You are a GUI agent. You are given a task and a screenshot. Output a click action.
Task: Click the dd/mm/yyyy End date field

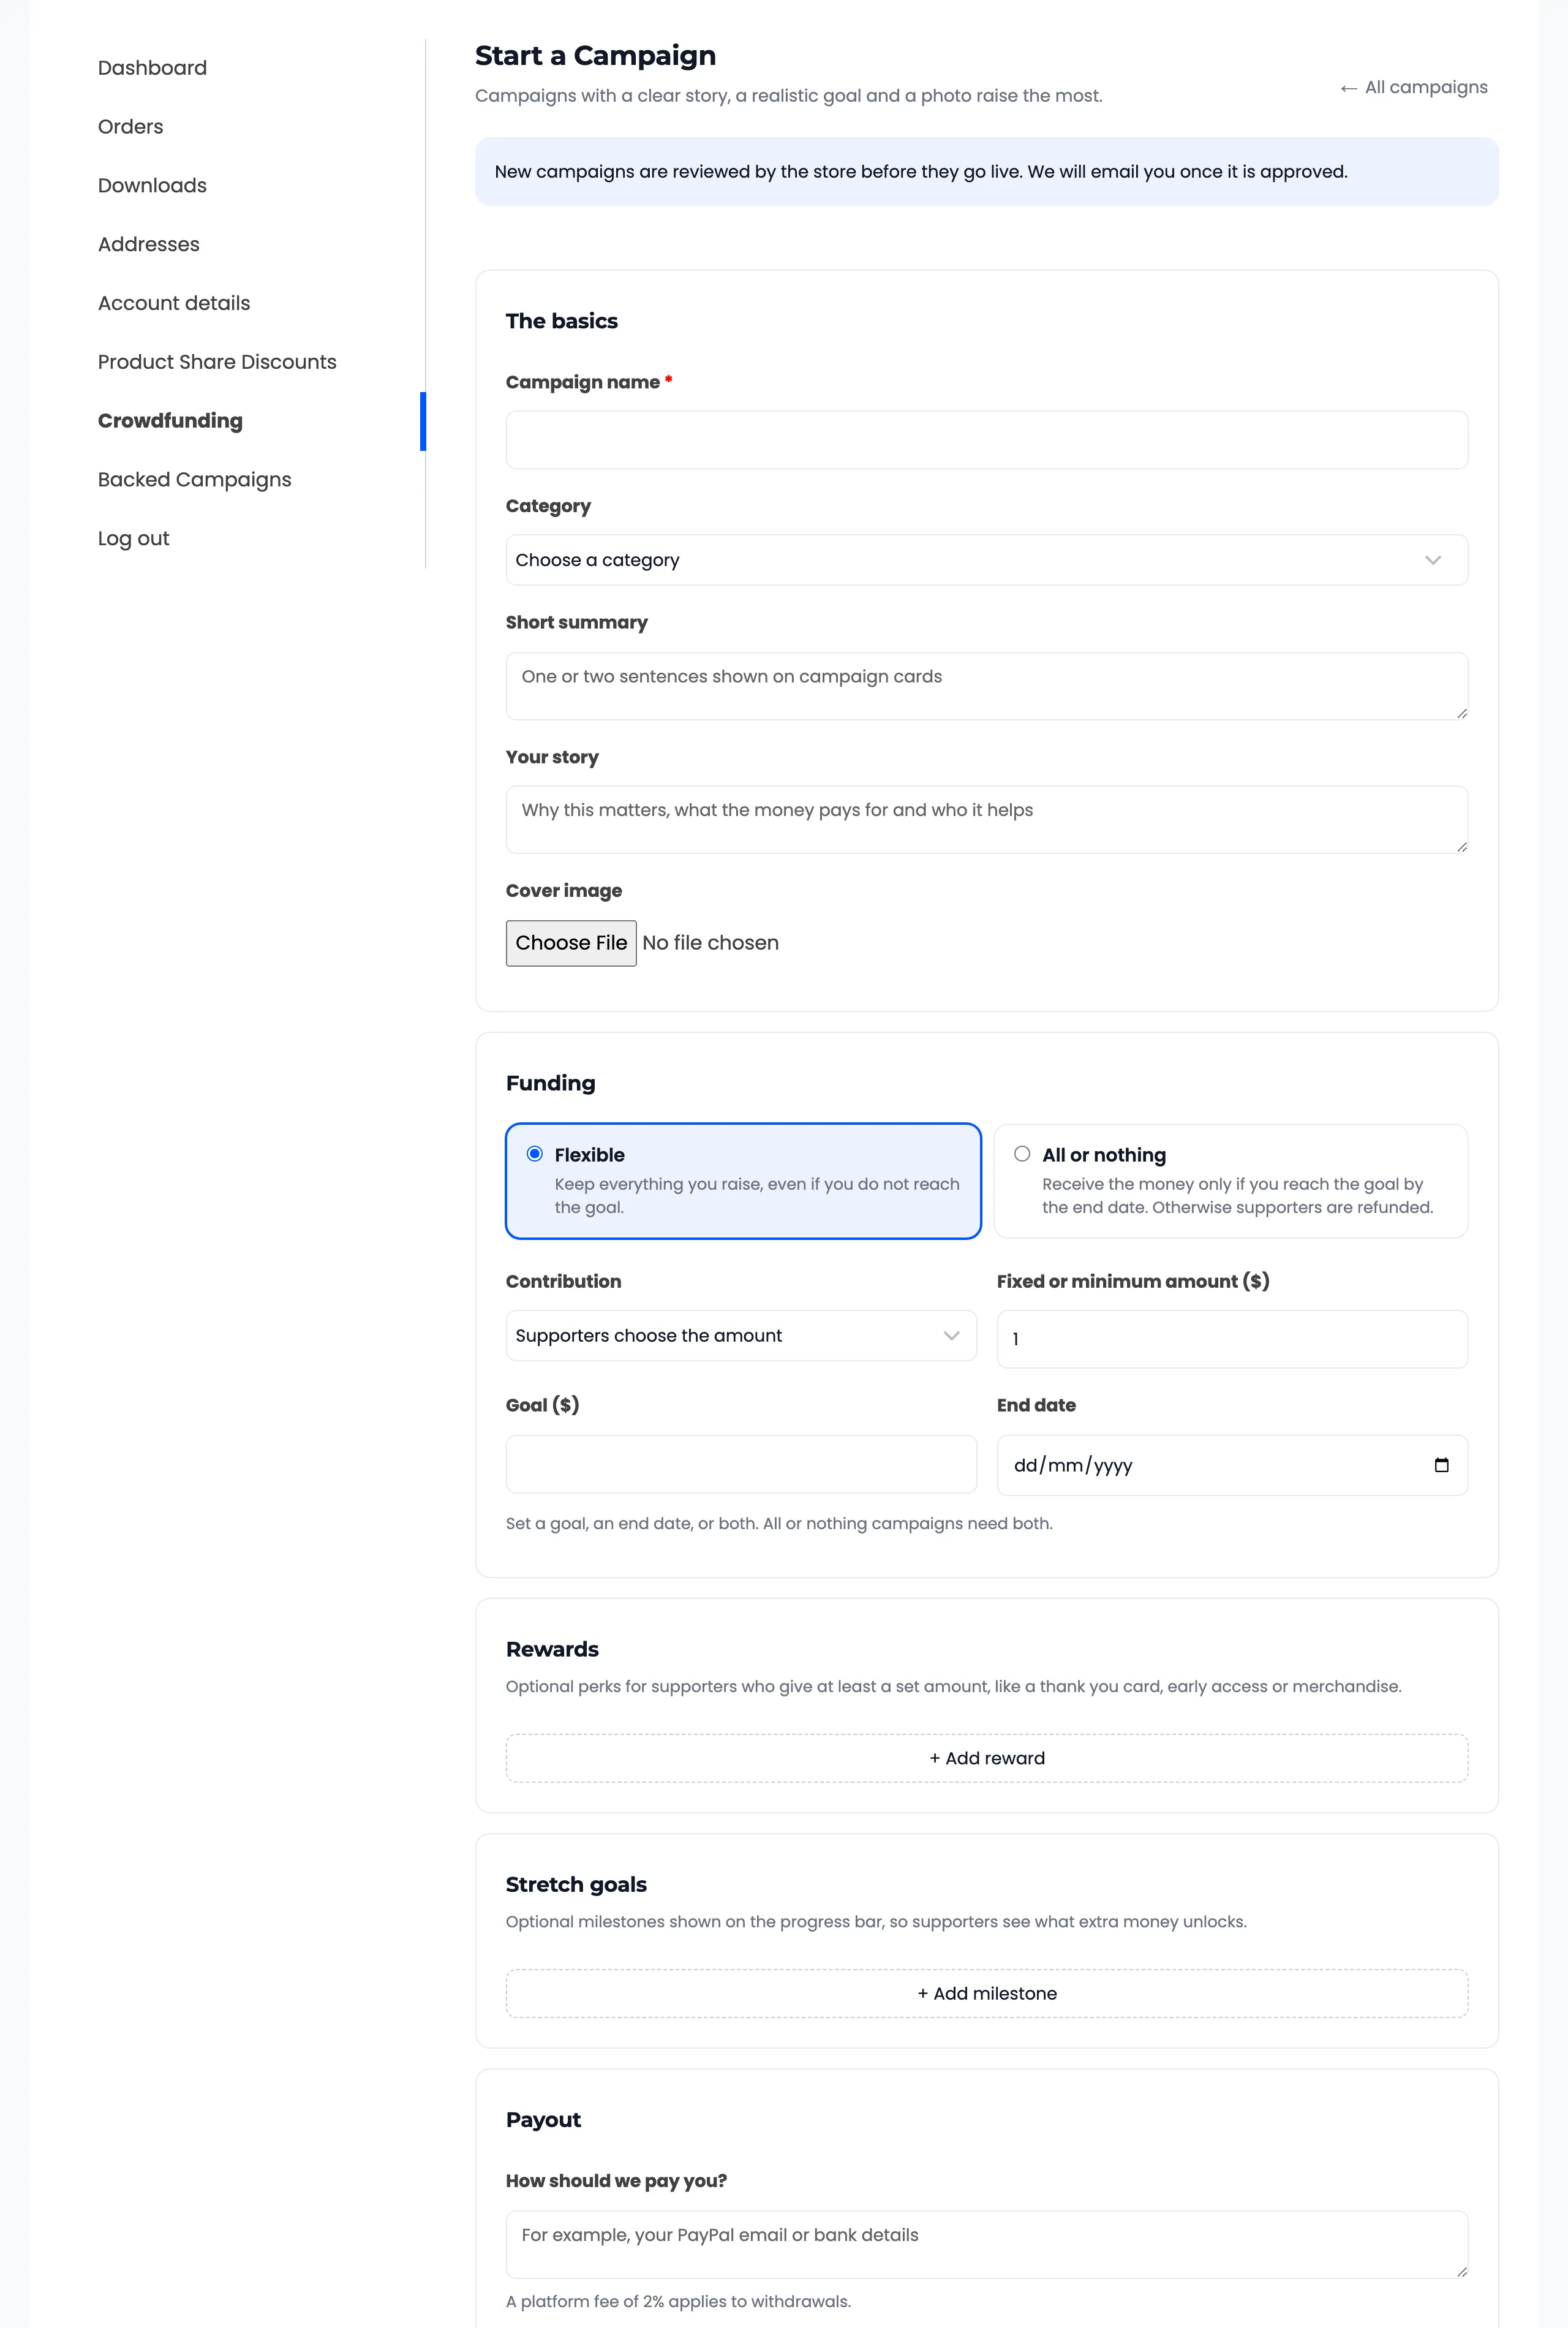pos(1232,1465)
